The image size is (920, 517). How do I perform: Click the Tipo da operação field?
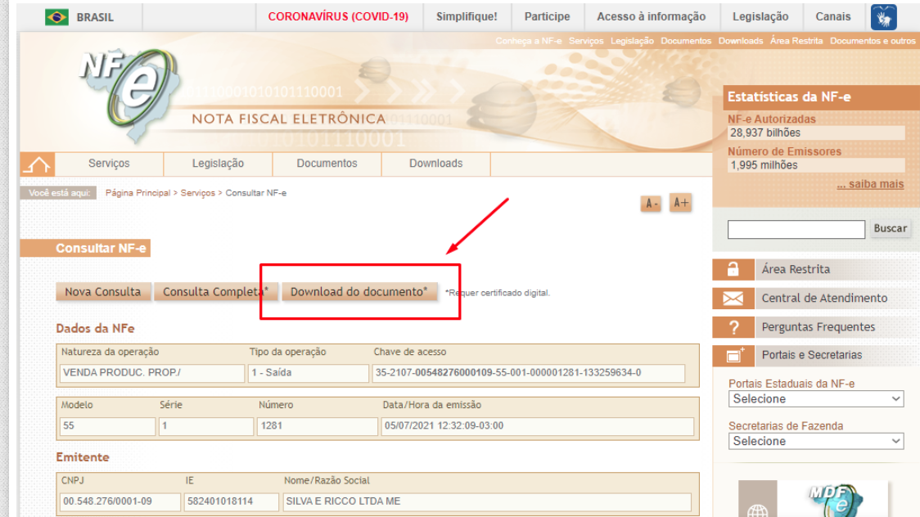[x=308, y=373]
